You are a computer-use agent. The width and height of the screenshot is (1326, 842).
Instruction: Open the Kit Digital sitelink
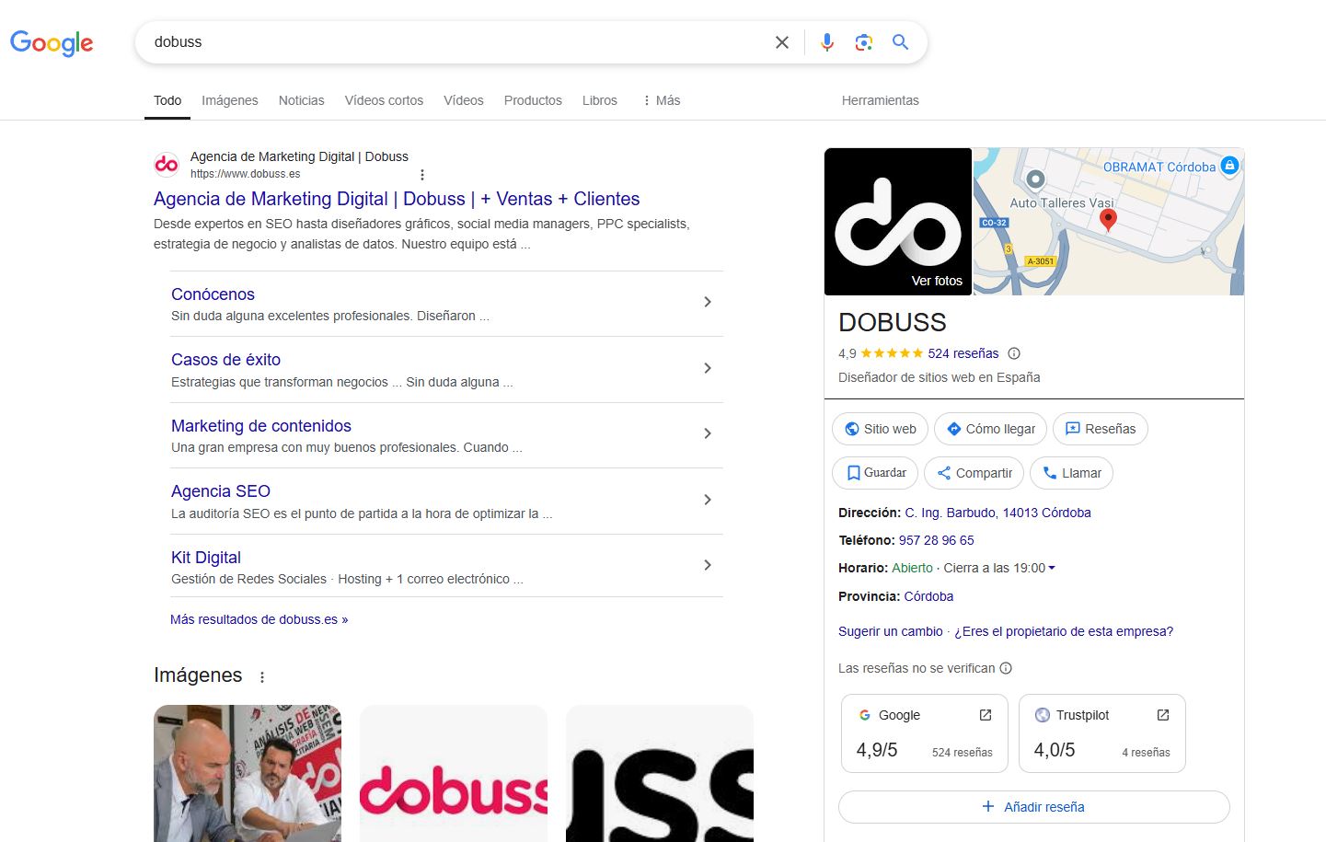206,558
